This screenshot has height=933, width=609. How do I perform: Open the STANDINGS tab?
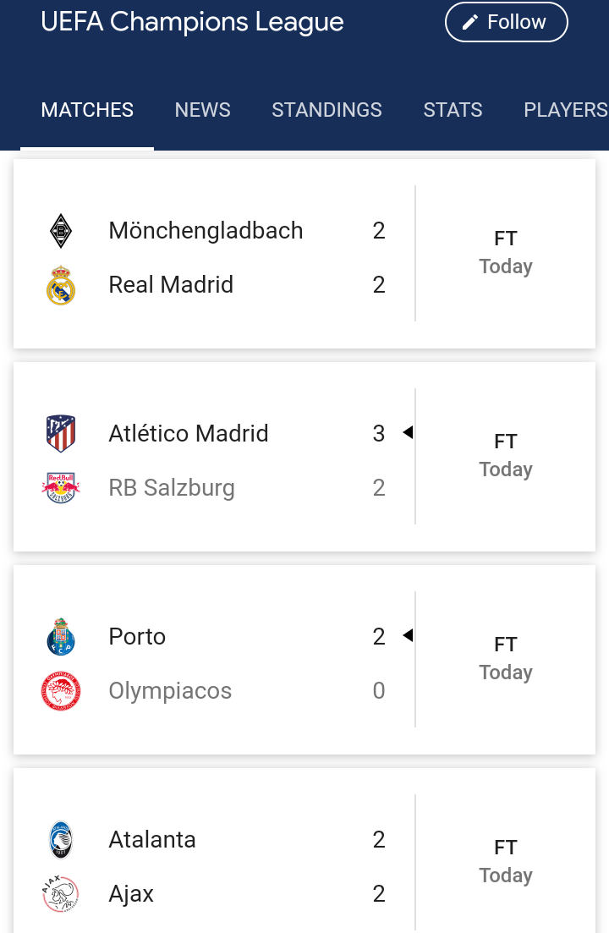(327, 110)
